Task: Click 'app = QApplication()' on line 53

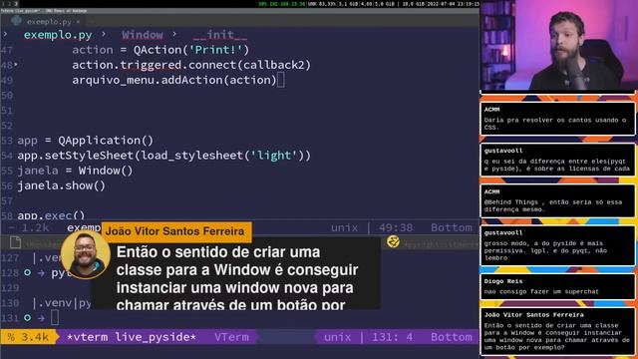Action: 85,141
